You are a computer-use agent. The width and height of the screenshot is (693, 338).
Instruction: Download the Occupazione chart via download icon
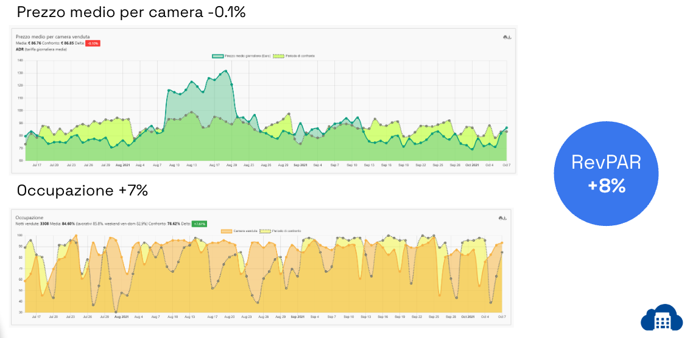click(x=505, y=217)
